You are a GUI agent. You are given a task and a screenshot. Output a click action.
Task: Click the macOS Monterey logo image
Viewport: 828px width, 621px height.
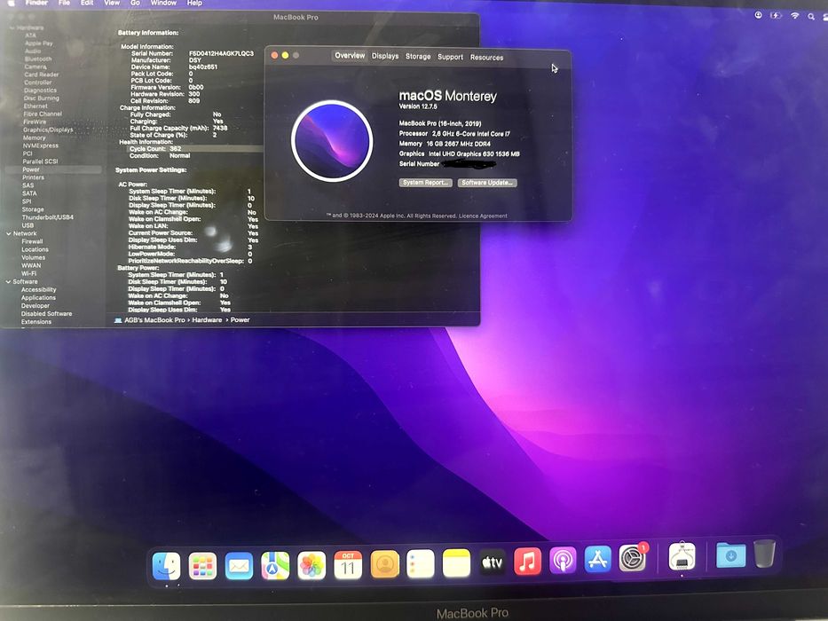pyautogui.click(x=332, y=141)
